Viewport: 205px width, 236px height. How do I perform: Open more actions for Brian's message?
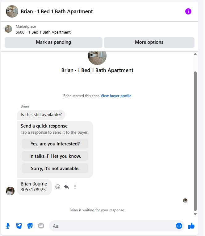point(75,187)
